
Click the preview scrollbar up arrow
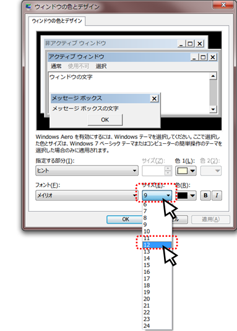point(213,76)
